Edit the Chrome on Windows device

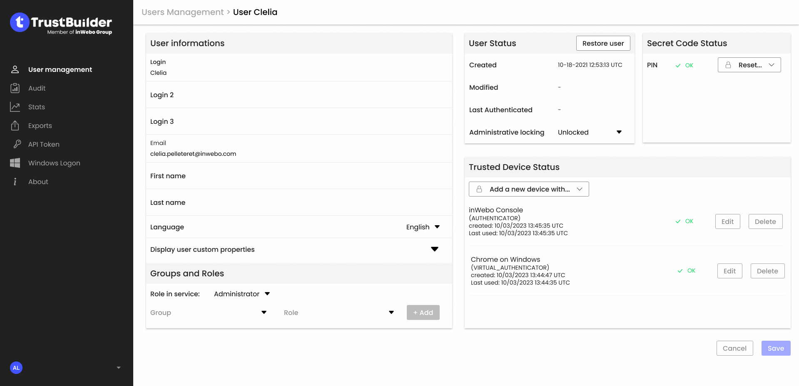[x=729, y=271]
